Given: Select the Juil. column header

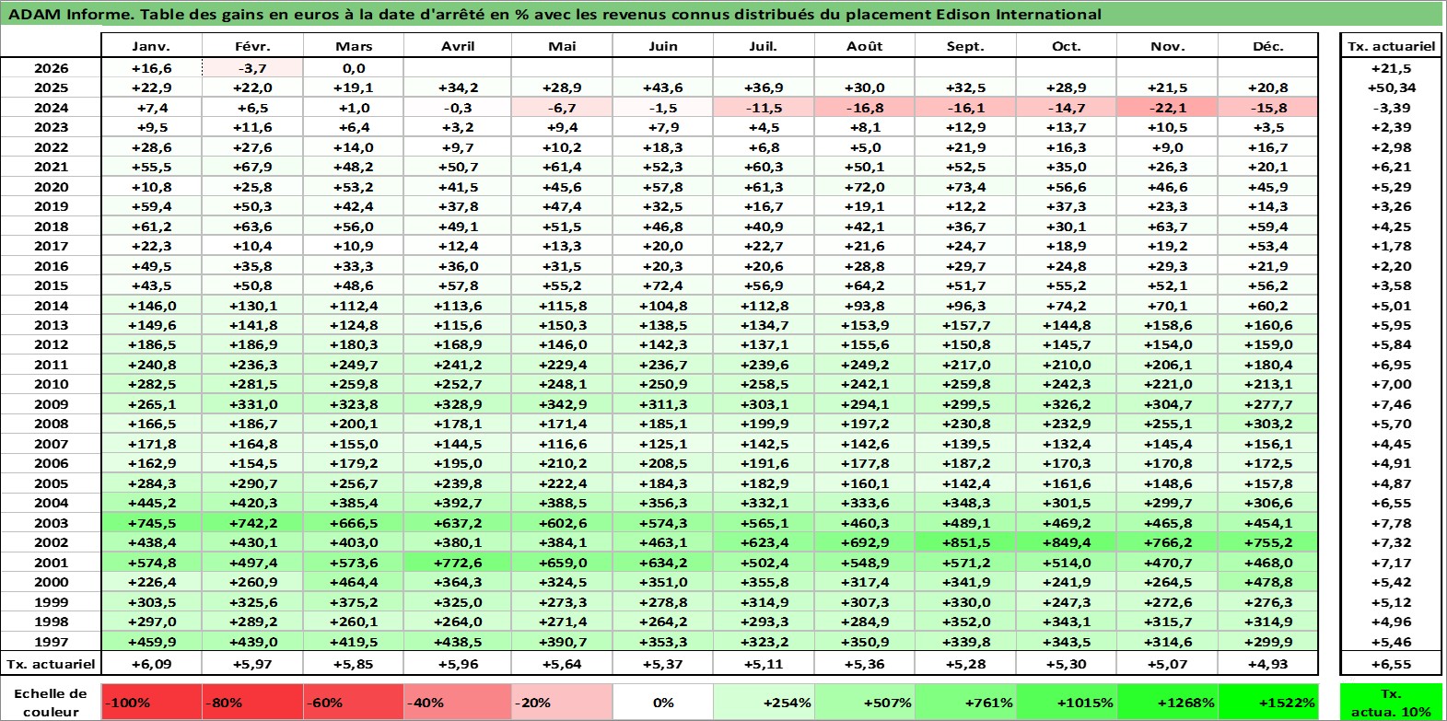Looking at the screenshot, I should tap(764, 46).
